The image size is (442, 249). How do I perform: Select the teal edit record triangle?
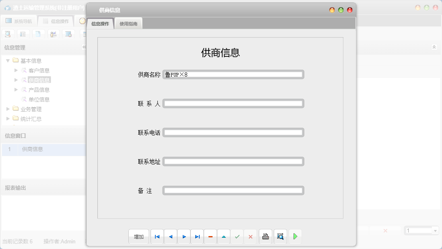coord(224,237)
